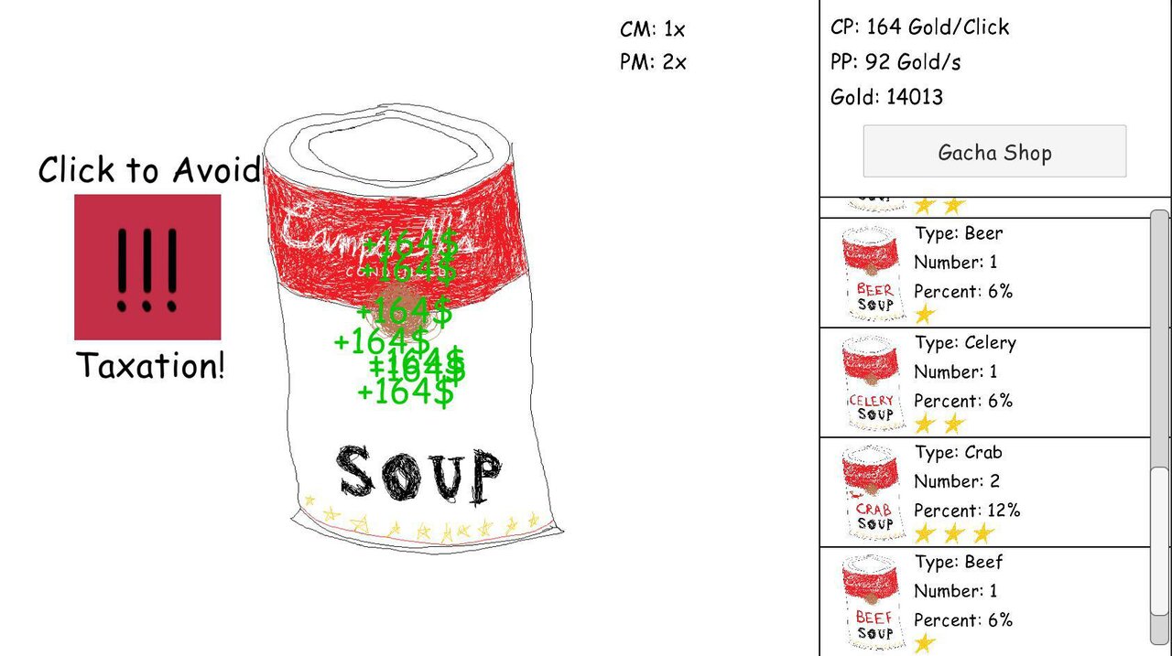1172x656 pixels.
Task: Click the star under Beer soup
Action: pyautogui.click(x=925, y=314)
